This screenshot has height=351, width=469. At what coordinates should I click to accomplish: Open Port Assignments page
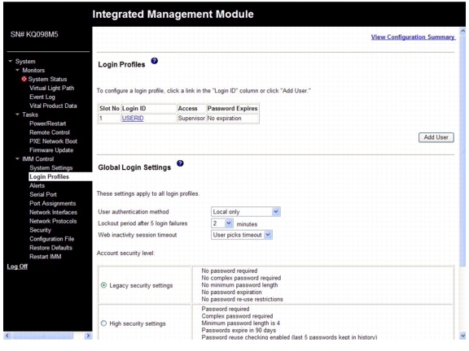click(53, 203)
